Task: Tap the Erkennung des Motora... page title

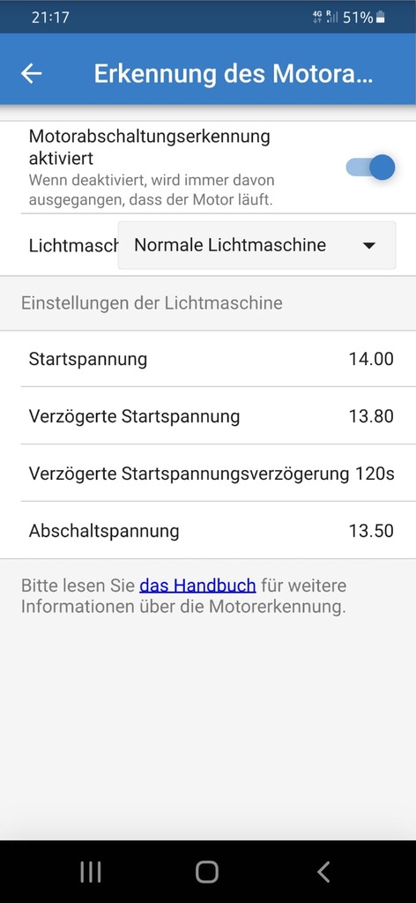Action: click(x=234, y=74)
